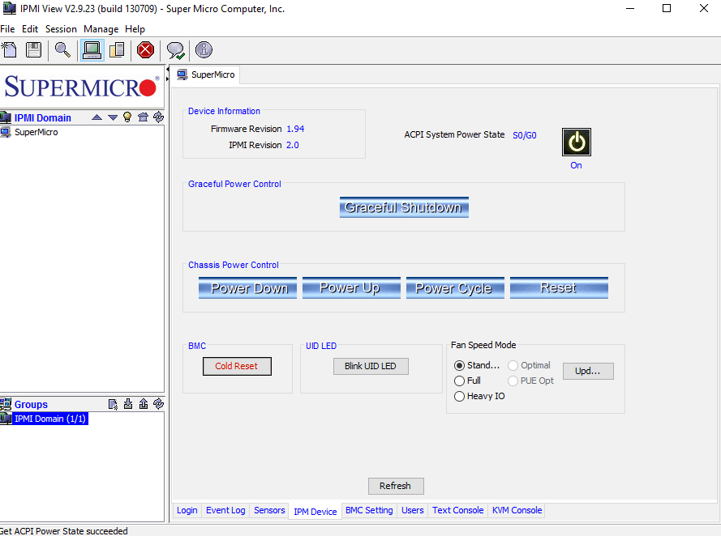
Task: Switch to the IPM Device tab
Action: 315,511
